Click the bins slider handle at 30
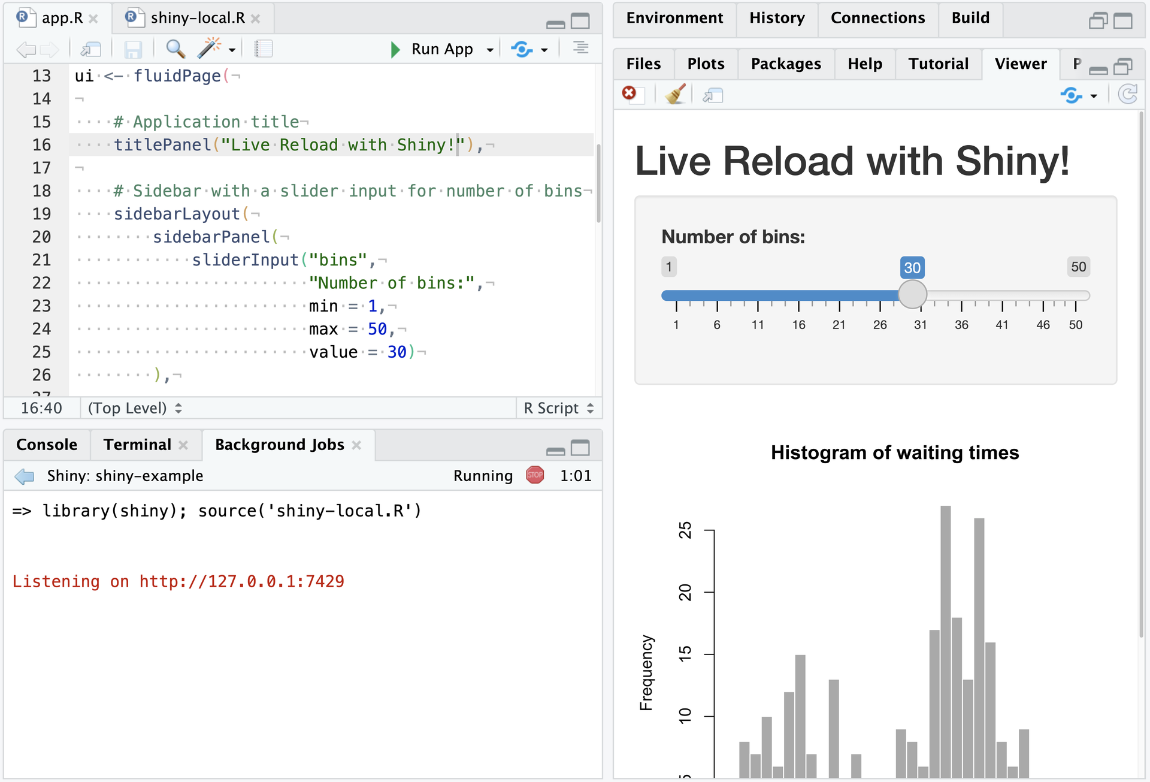The height and width of the screenshot is (782, 1150). tap(912, 295)
